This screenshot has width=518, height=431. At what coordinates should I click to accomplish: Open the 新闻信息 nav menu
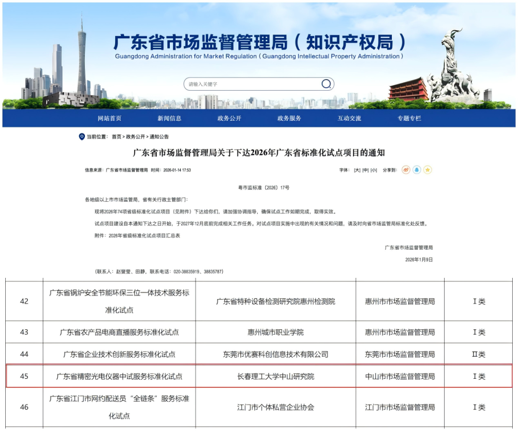[x=169, y=118]
